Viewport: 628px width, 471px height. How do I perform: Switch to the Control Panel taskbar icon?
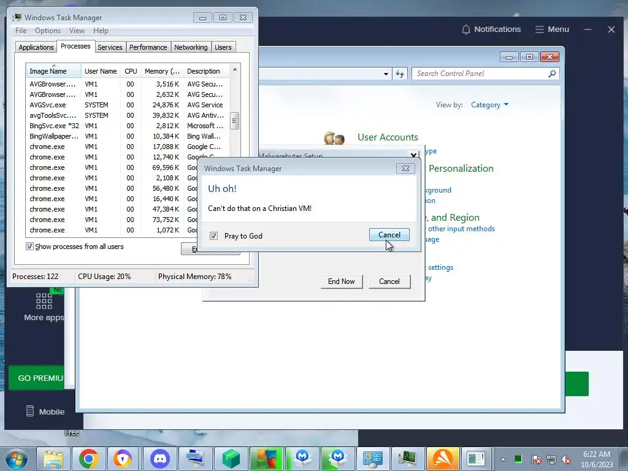pos(372,459)
